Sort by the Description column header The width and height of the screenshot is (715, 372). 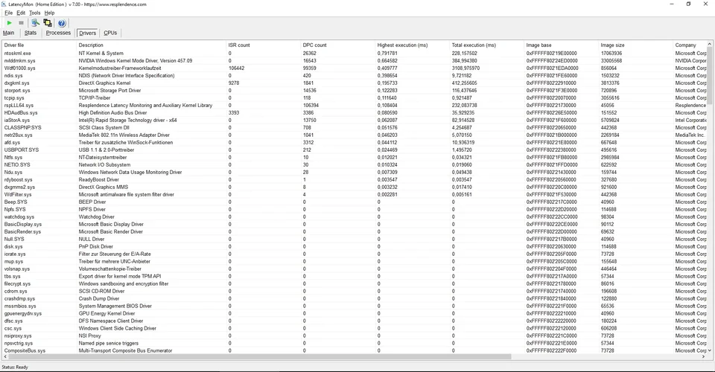click(x=151, y=45)
